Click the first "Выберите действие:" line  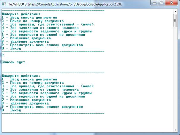21,14
